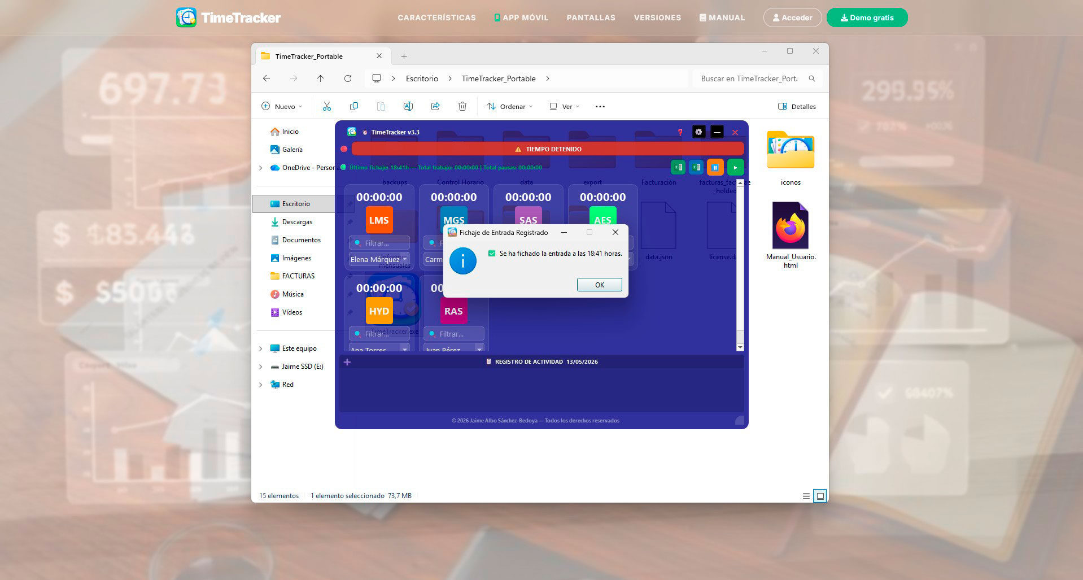The image size is (1083, 580).
Task: Click the Copy icon in Explorer toolbar
Action: tap(354, 106)
